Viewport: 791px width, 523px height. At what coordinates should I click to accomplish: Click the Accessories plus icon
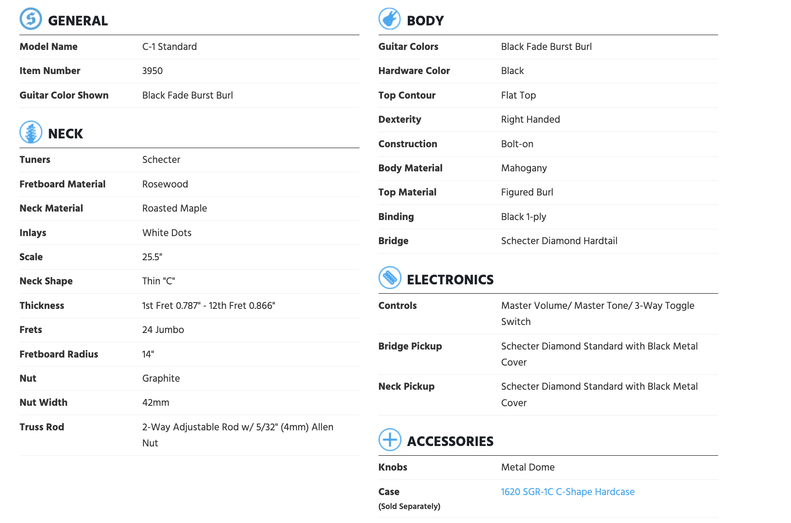[x=390, y=440]
